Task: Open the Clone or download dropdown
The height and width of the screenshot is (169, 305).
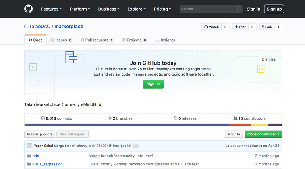Action: [x=263, y=134]
